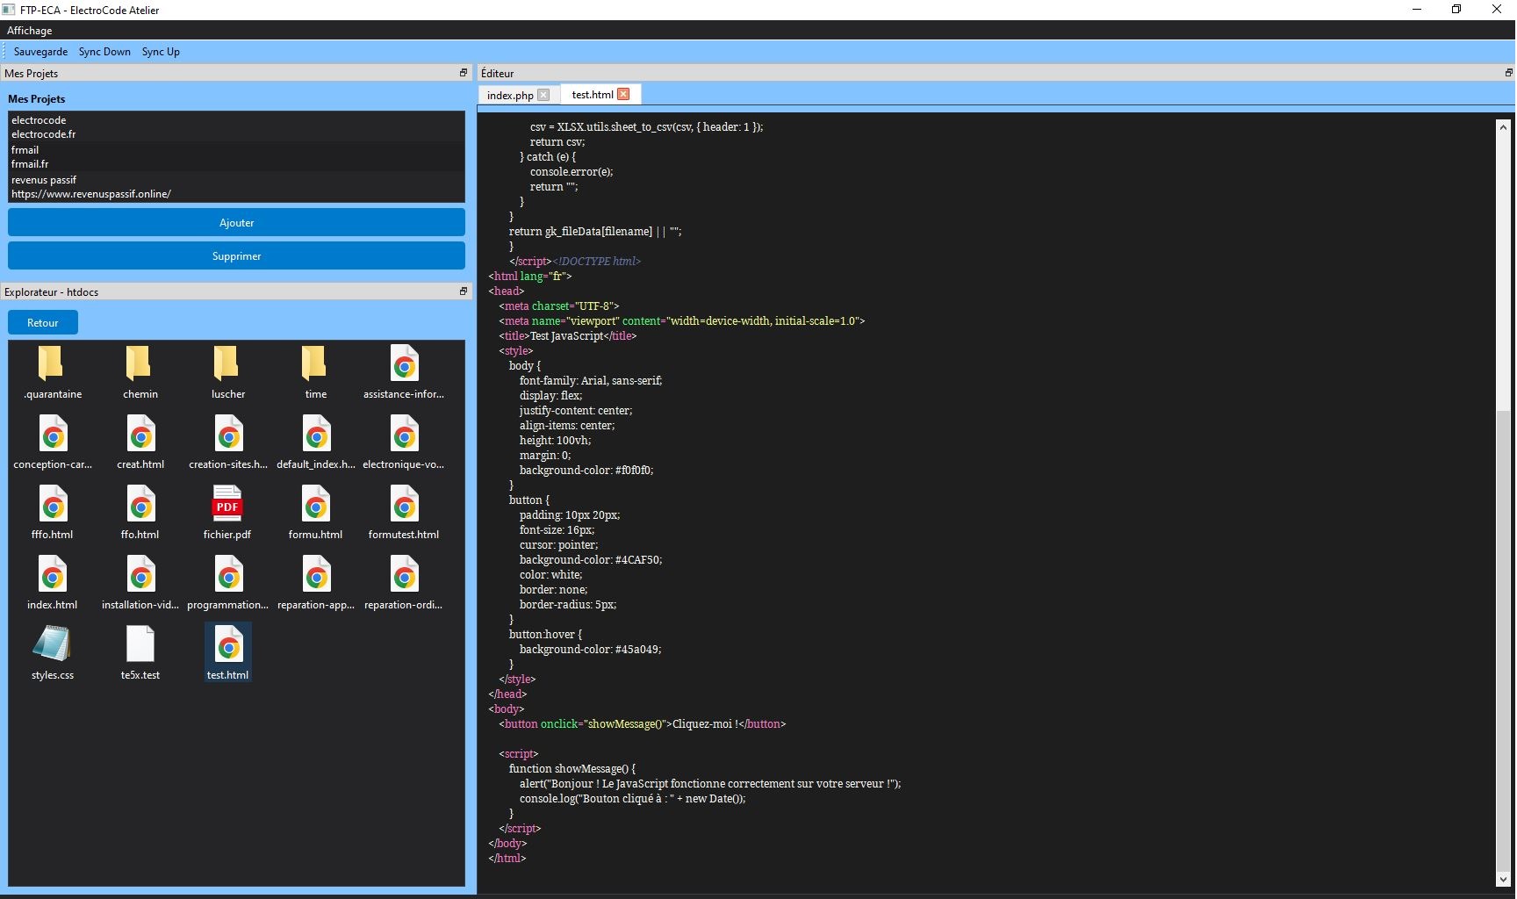Select the fichier.pdf file icon
Viewport: 1517px width, 899px height.
coord(227,504)
